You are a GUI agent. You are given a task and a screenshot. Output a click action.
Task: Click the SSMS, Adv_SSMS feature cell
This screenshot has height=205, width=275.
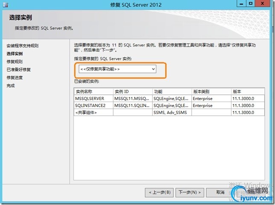point(172,113)
